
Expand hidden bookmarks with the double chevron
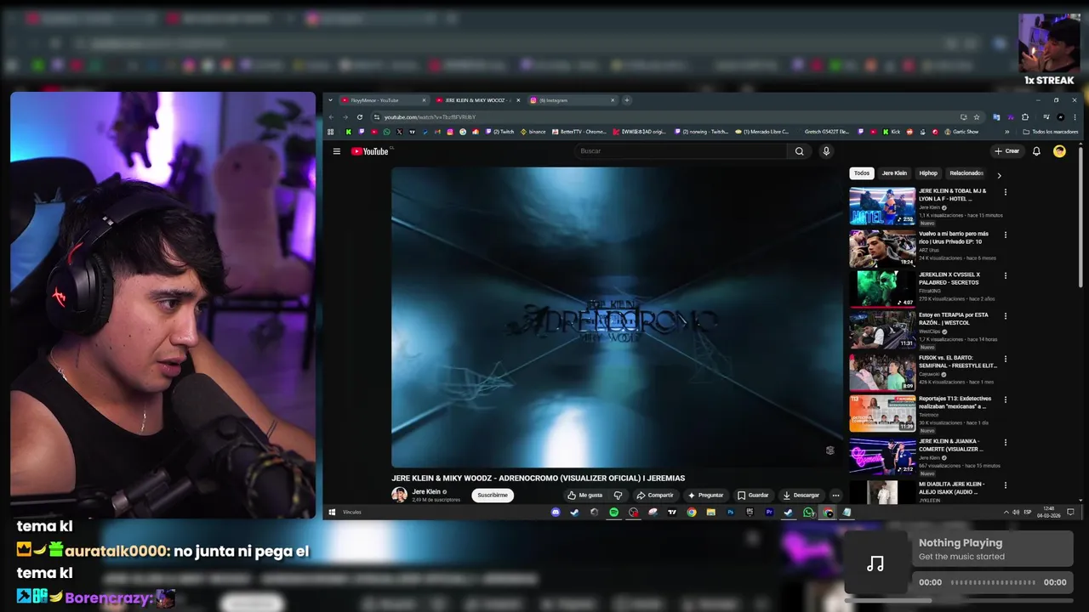1007,132
